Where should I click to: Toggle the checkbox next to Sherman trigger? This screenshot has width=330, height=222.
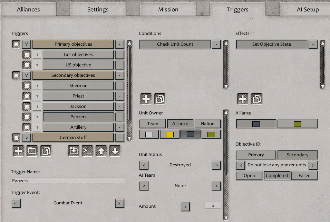27,86
